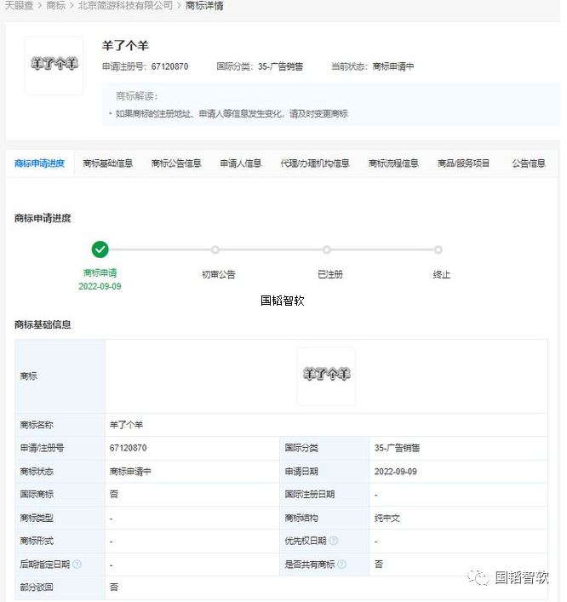Click the 是否共有商标 value 否
567x602 pixels.
point(379,565)
